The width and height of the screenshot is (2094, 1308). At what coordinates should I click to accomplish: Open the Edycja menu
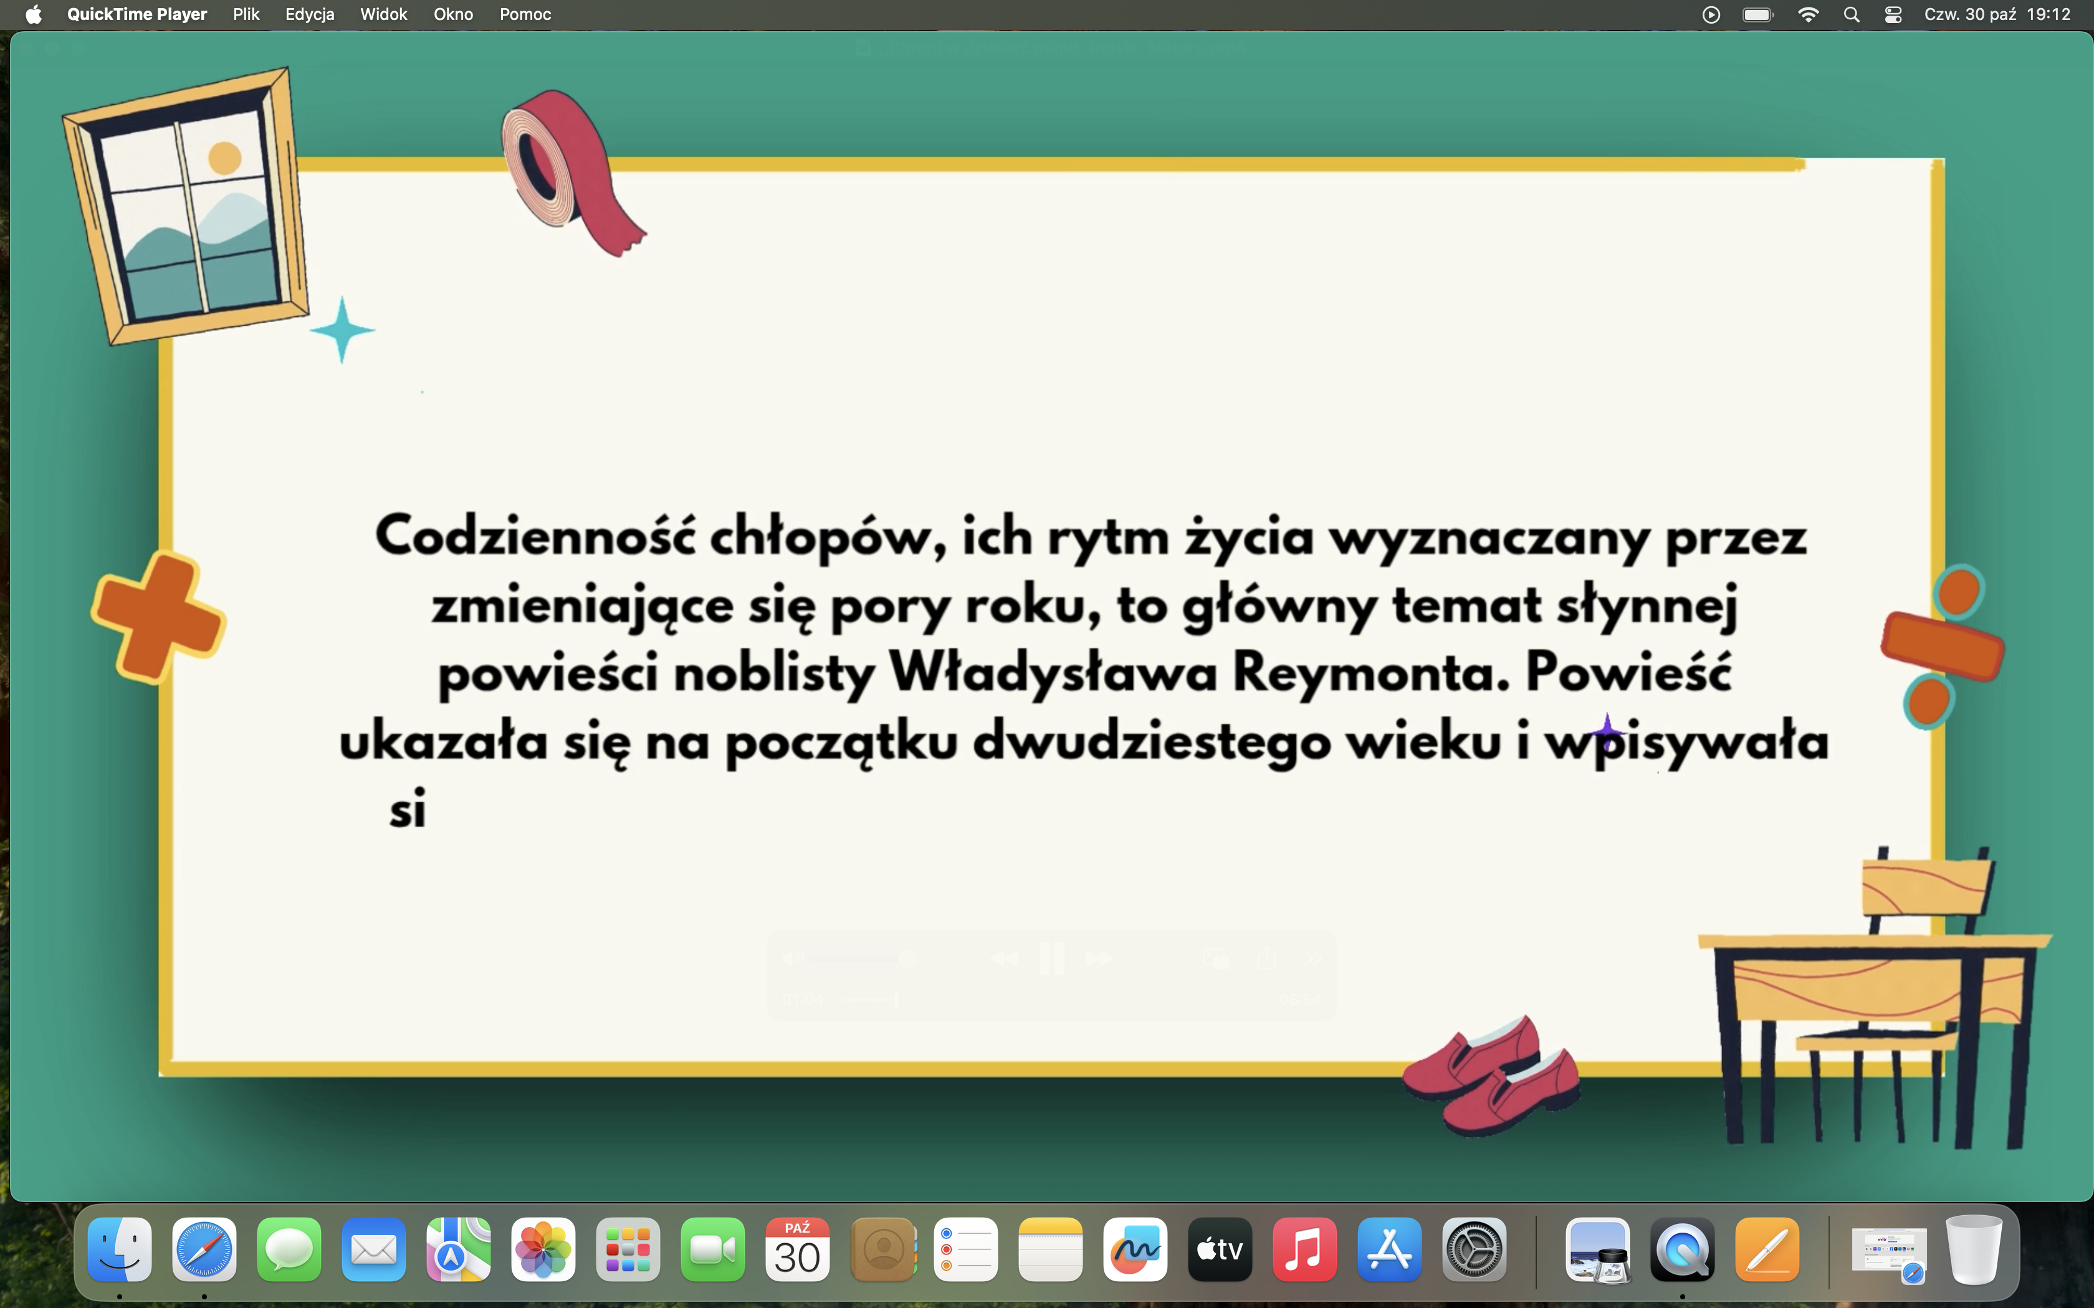[309, 14]
